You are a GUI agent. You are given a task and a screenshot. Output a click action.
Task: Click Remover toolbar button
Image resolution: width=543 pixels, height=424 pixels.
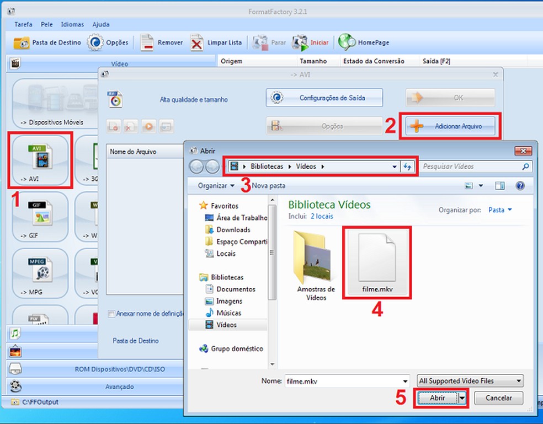tap(162, 42)
